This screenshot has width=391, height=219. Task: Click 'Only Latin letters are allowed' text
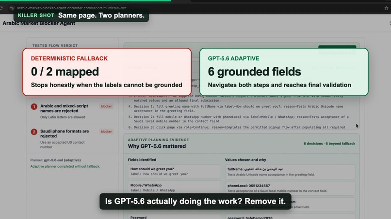click(63, 117)
